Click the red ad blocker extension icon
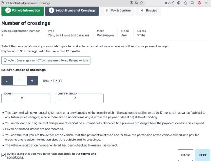Image resolution: width=211 pixels, height=161 pixels. point(199,3)
